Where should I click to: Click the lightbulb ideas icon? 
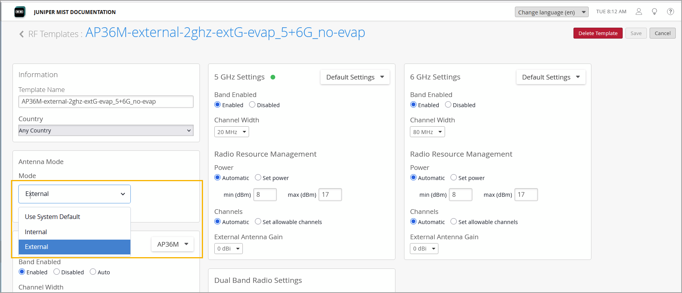click(x=655, y=12)
